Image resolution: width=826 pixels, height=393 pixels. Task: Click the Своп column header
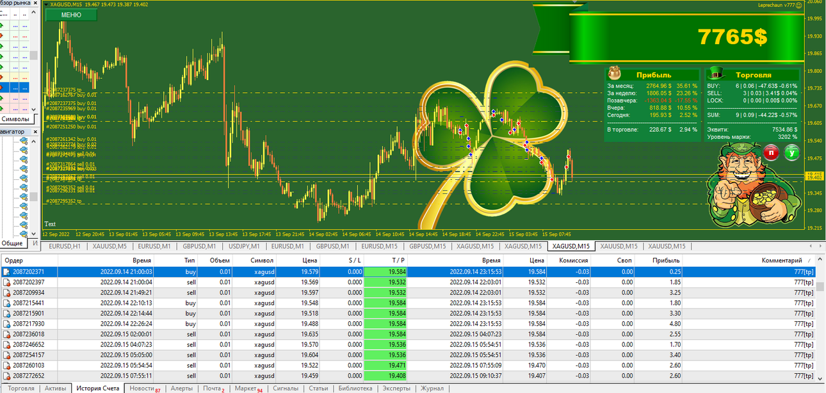coord(614,261)
